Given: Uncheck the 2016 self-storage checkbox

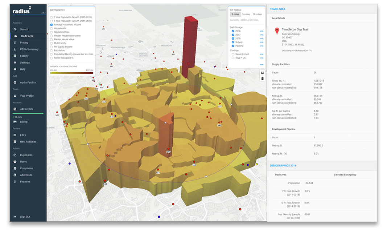Looking at the screenshot, I should pos(233,31).
